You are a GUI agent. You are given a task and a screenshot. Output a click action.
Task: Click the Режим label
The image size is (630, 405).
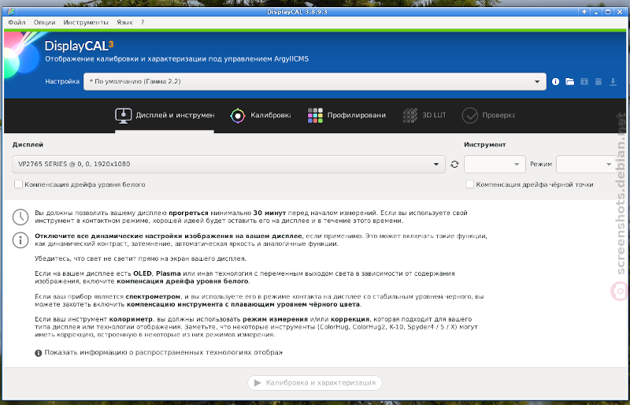click(x=541, y=164)
